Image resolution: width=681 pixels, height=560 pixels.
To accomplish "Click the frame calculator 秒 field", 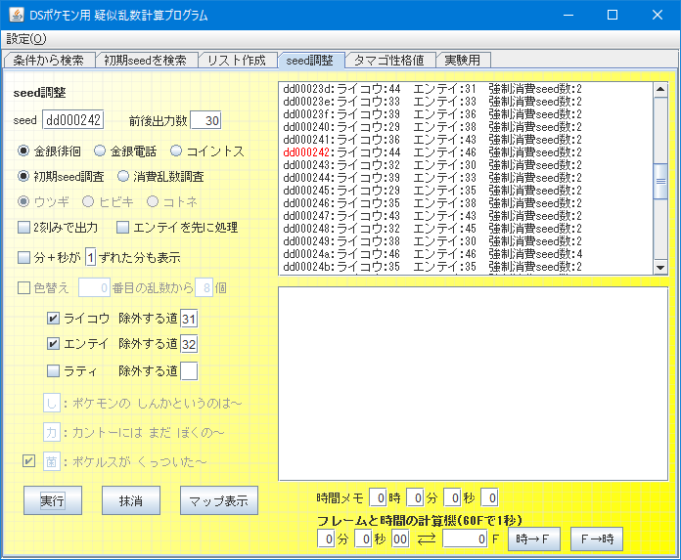I will pos(364,539).
